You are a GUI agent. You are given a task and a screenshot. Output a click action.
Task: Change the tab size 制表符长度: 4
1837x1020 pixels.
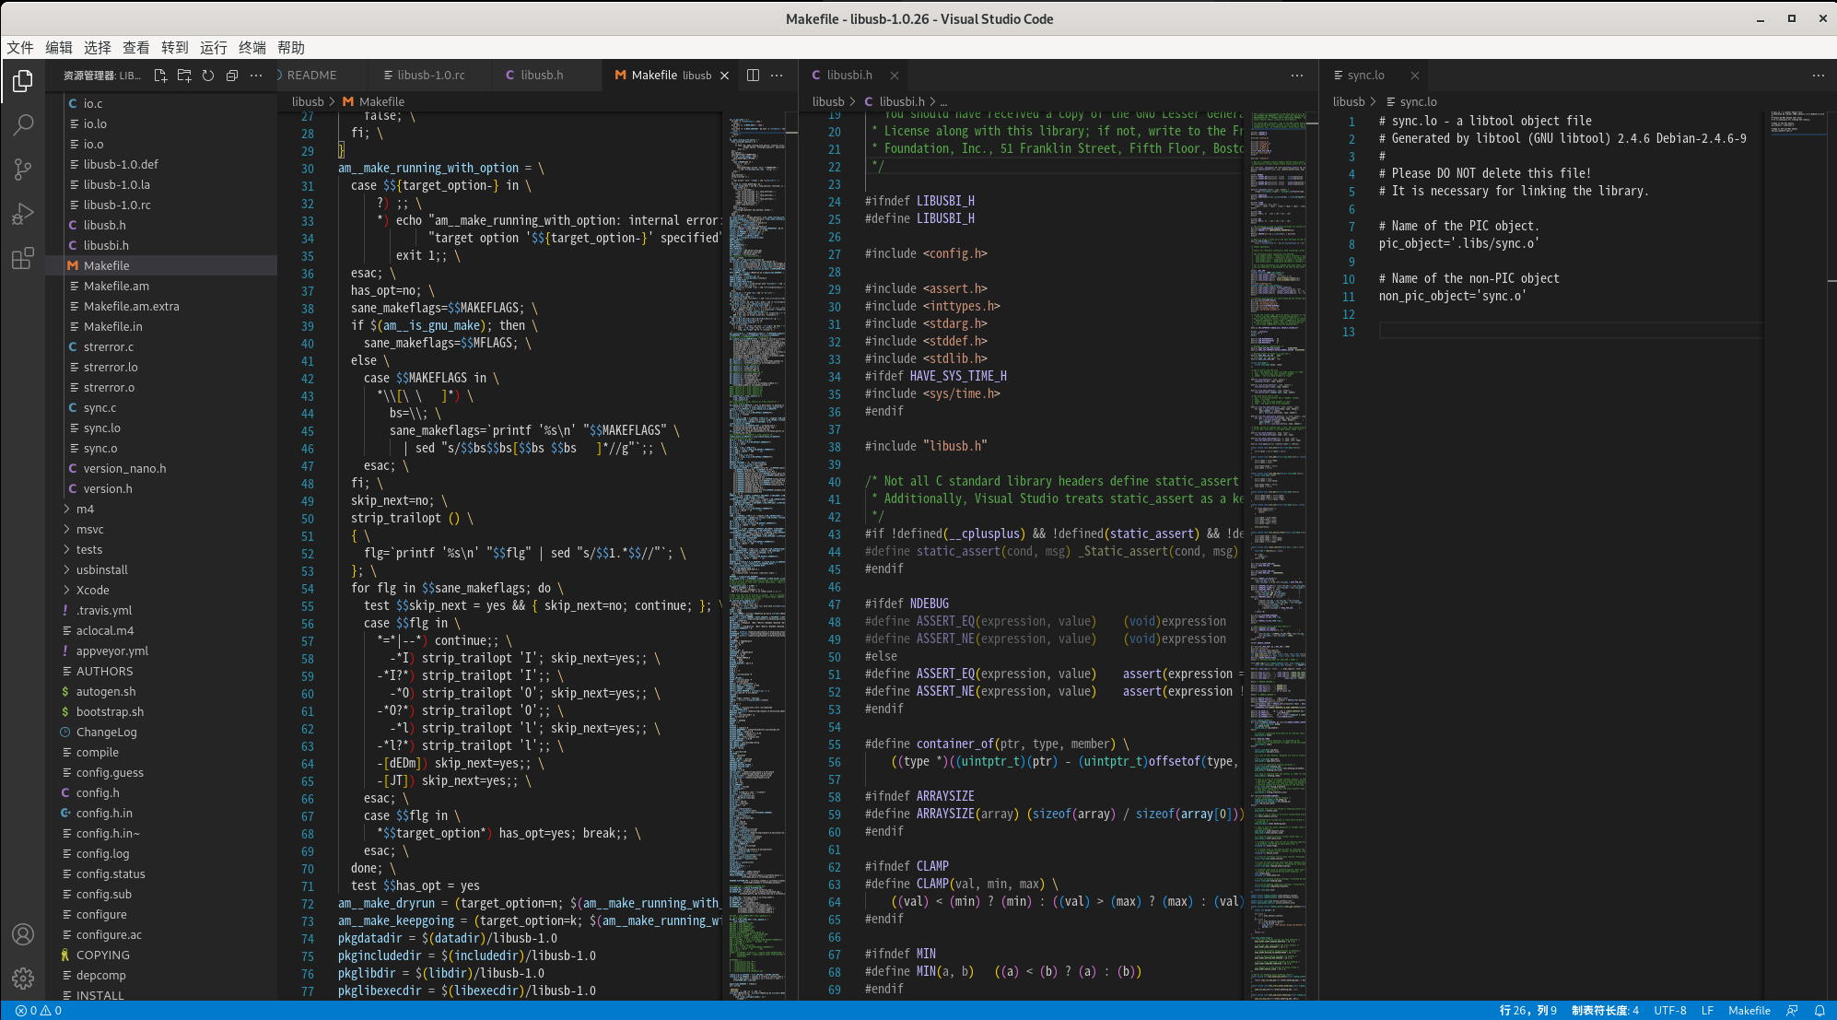pyautogui.click(x=1605, y=1011)
